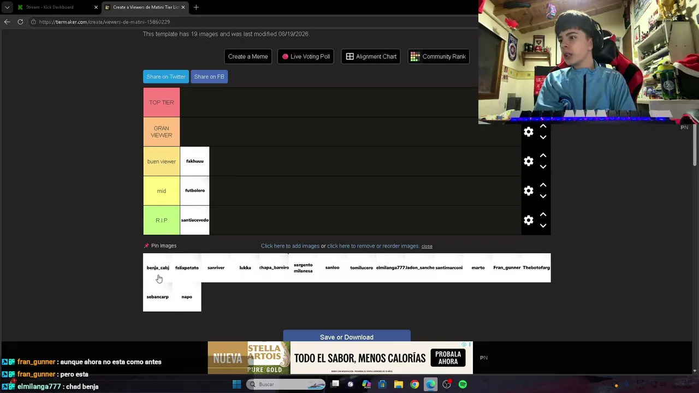
Task: Close the Stream - Kick Dashboard tab
Action: point(96,7)
